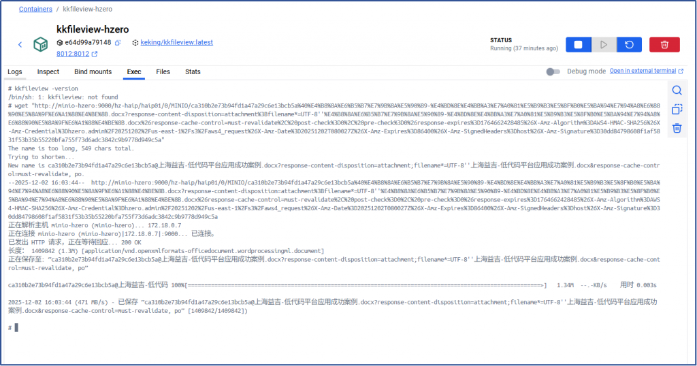Screen dimensions: 697x366
Task: Clear the terminal with trash icon
Action: pyautogui.click(x=677, y=128)
